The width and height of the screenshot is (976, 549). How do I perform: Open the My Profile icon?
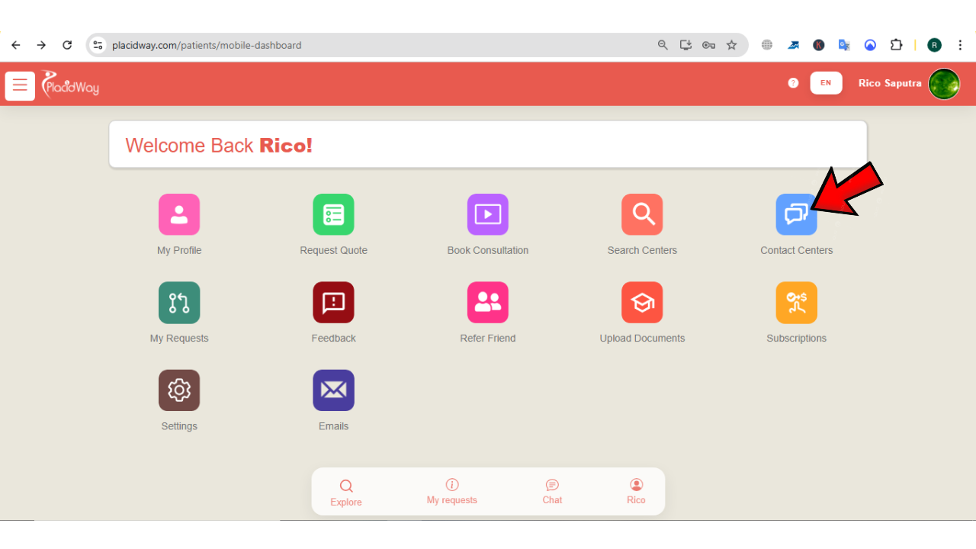tap(179, 214)
